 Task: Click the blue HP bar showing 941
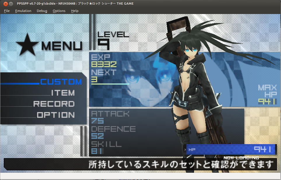click(231, 149)
